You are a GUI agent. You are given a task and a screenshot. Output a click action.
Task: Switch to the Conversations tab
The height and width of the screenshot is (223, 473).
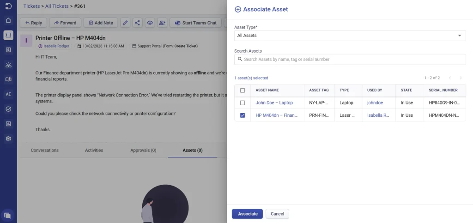(x=45, y=150)
